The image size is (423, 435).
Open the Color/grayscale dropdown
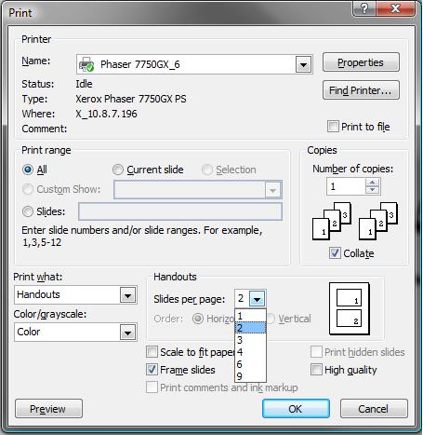[x=127, y=333]
